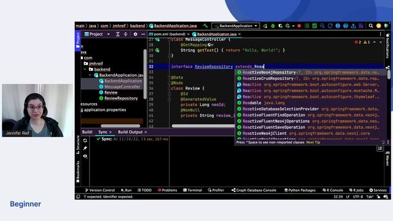Click the Search Everywhere magnifier icon
The height and width of the screenshot is (221, 393).
pyautogui.click(x=371, y=26)
